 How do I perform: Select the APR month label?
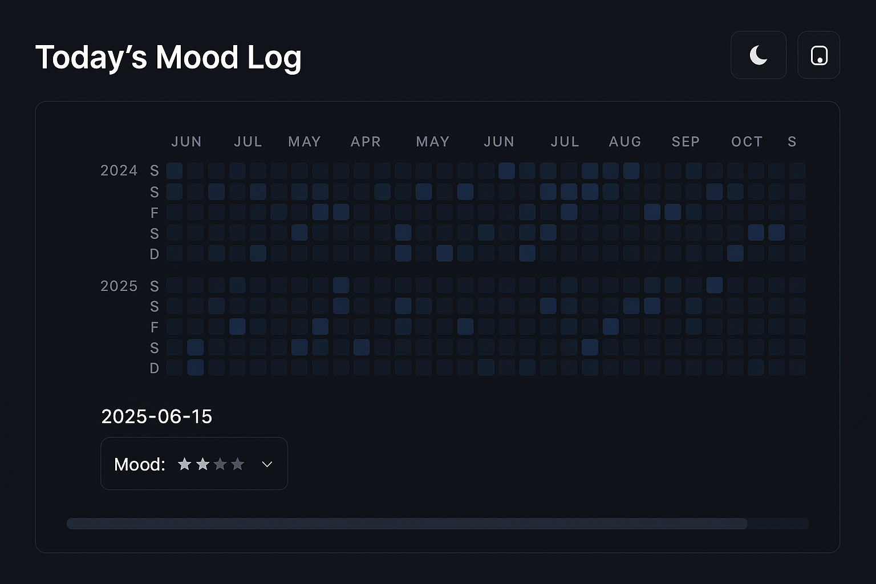click(x=366, y=141)
